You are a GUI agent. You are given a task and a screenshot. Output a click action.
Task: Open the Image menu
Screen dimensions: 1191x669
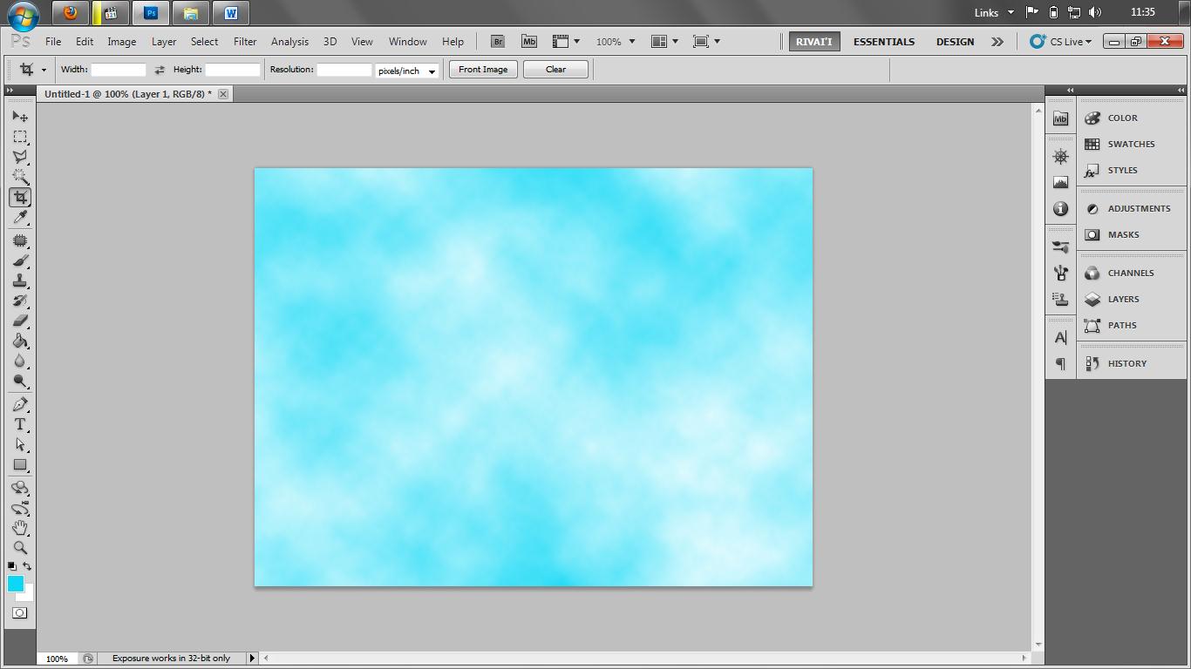121,41
